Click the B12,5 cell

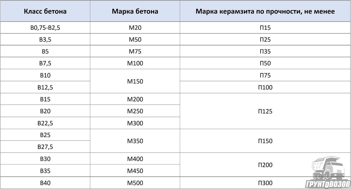(x=45, y=87)
